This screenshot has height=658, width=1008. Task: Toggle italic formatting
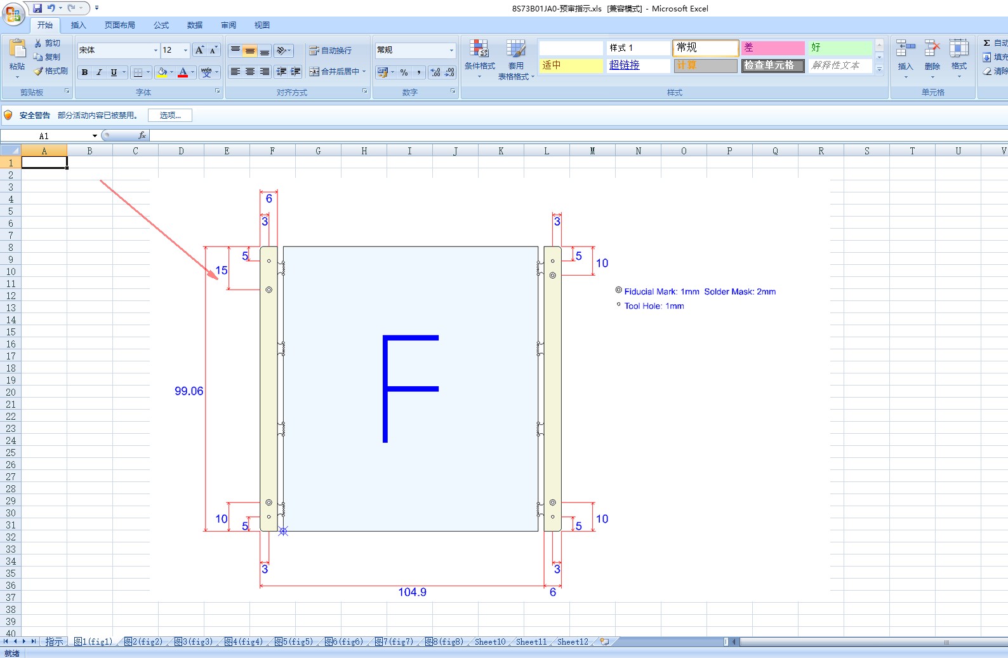click(99, 72)
